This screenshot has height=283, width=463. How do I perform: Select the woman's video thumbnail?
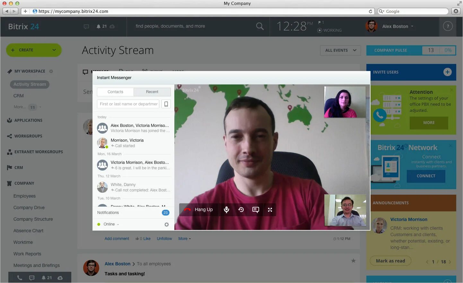coord(345,102)
